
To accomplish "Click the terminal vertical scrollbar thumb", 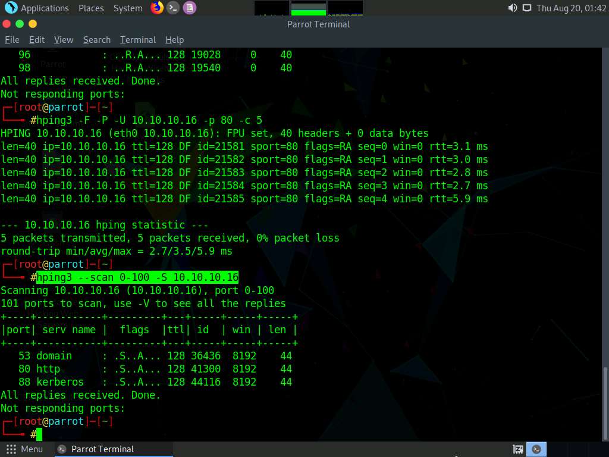I will [605, 403].
